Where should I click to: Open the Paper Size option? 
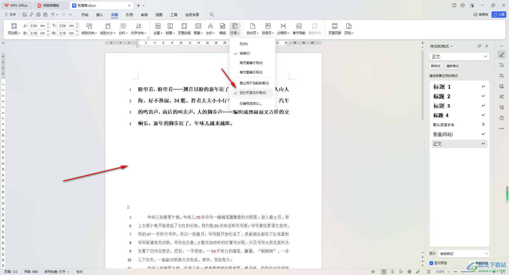tap(108, 29)
